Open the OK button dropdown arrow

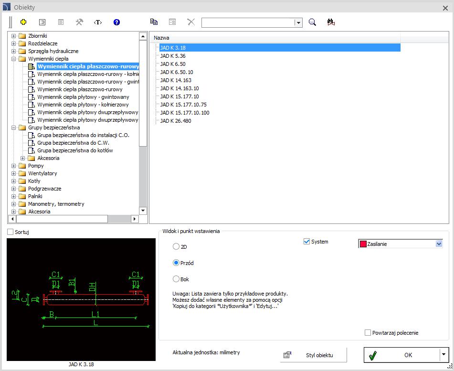(x=443, y=354)
